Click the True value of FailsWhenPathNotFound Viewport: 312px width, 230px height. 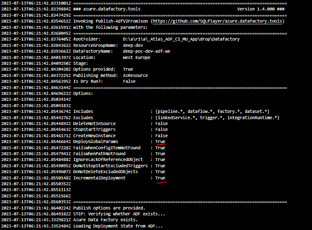coord(160,154)
